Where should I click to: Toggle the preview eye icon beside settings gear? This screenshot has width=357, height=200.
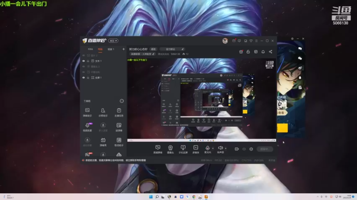point(244,149)
